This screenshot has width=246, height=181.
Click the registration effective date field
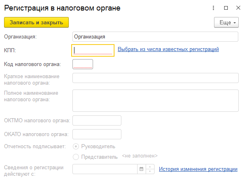pyautogui.click(x=105, y=169)
